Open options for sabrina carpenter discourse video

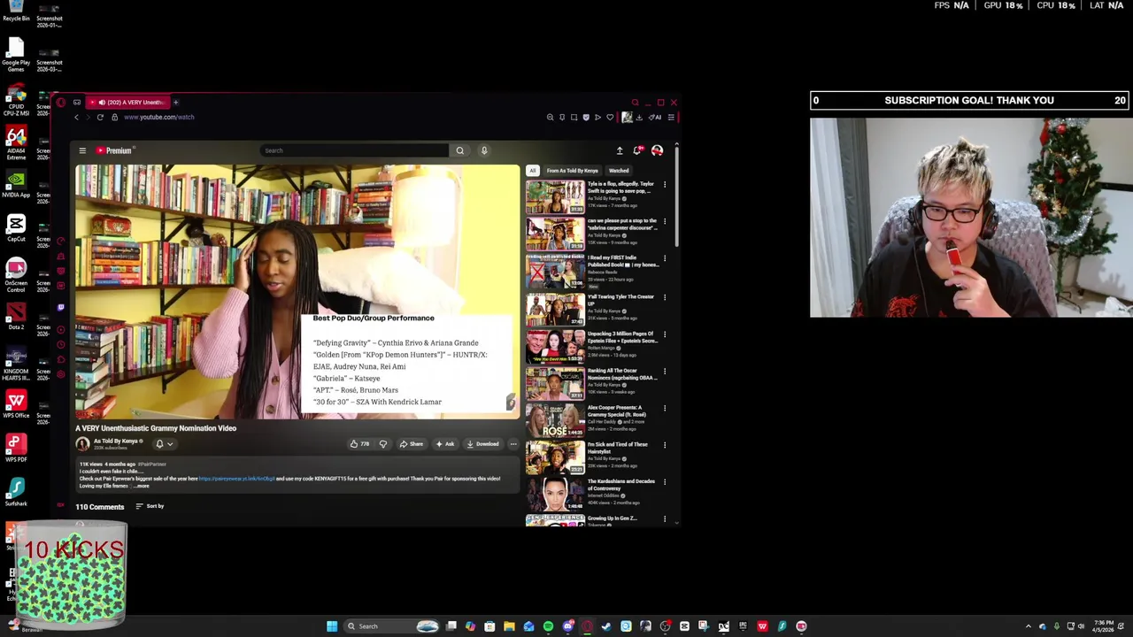click(x=665, y=222)
